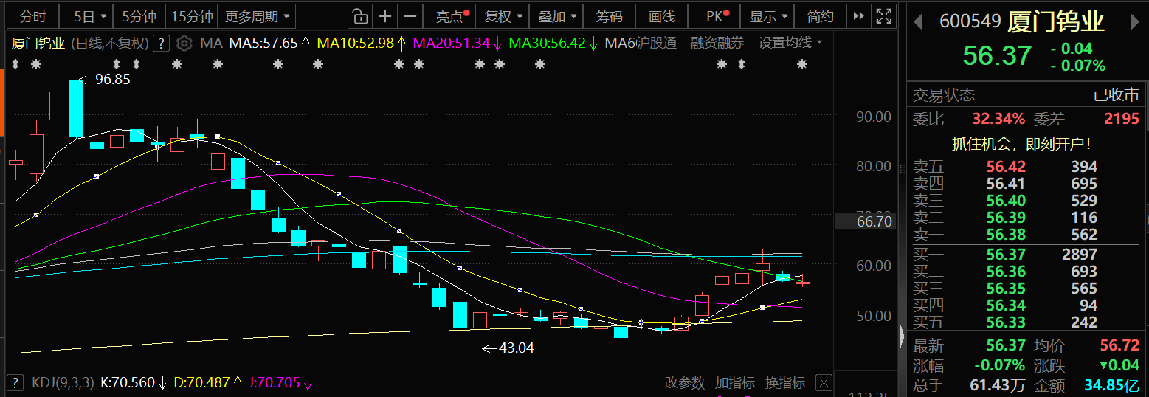Expand the 显示 display dropdown
The height and width of the screenshot is (397, 1149).
pos(768,16)
